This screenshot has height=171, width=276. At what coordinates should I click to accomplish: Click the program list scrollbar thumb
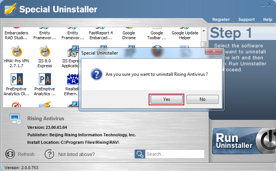click(x=204, y=44)
